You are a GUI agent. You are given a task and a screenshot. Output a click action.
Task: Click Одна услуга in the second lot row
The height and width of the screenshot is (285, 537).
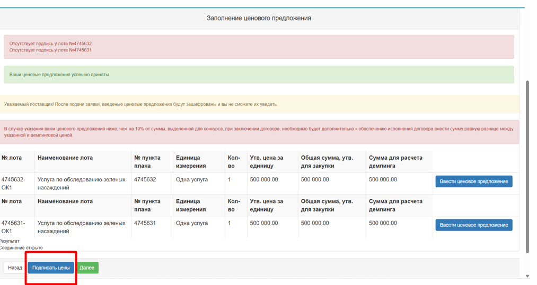tap(192, 223)
